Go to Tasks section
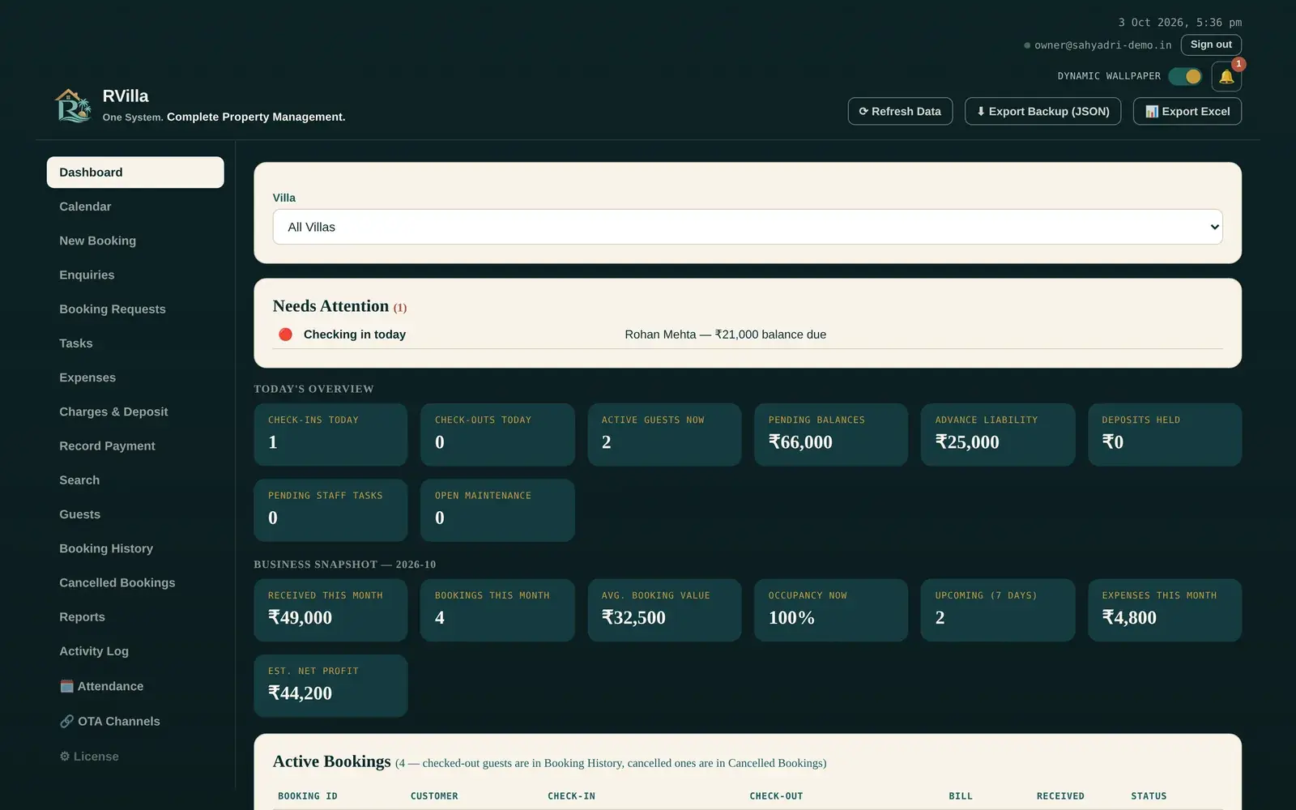 click(x=135, y=343)
